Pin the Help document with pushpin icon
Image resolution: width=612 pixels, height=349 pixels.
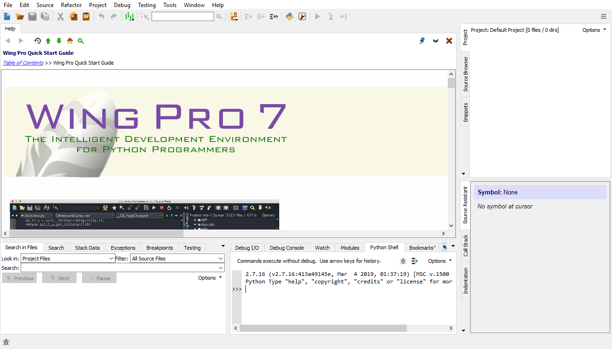tap(422, 41)
